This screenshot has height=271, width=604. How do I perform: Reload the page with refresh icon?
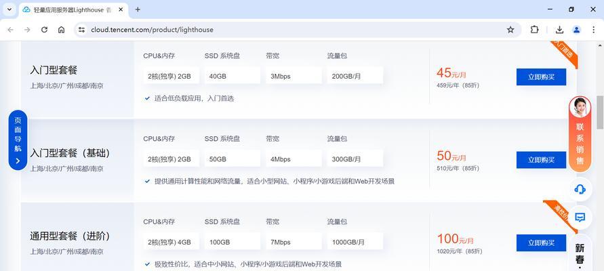44,30
